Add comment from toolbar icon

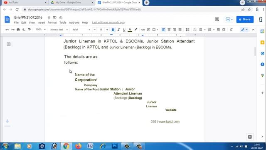coord(149,30)
